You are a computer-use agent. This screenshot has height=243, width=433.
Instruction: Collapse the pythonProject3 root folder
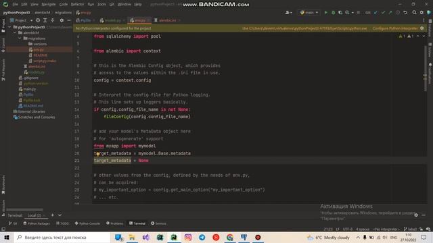(9, 27)
